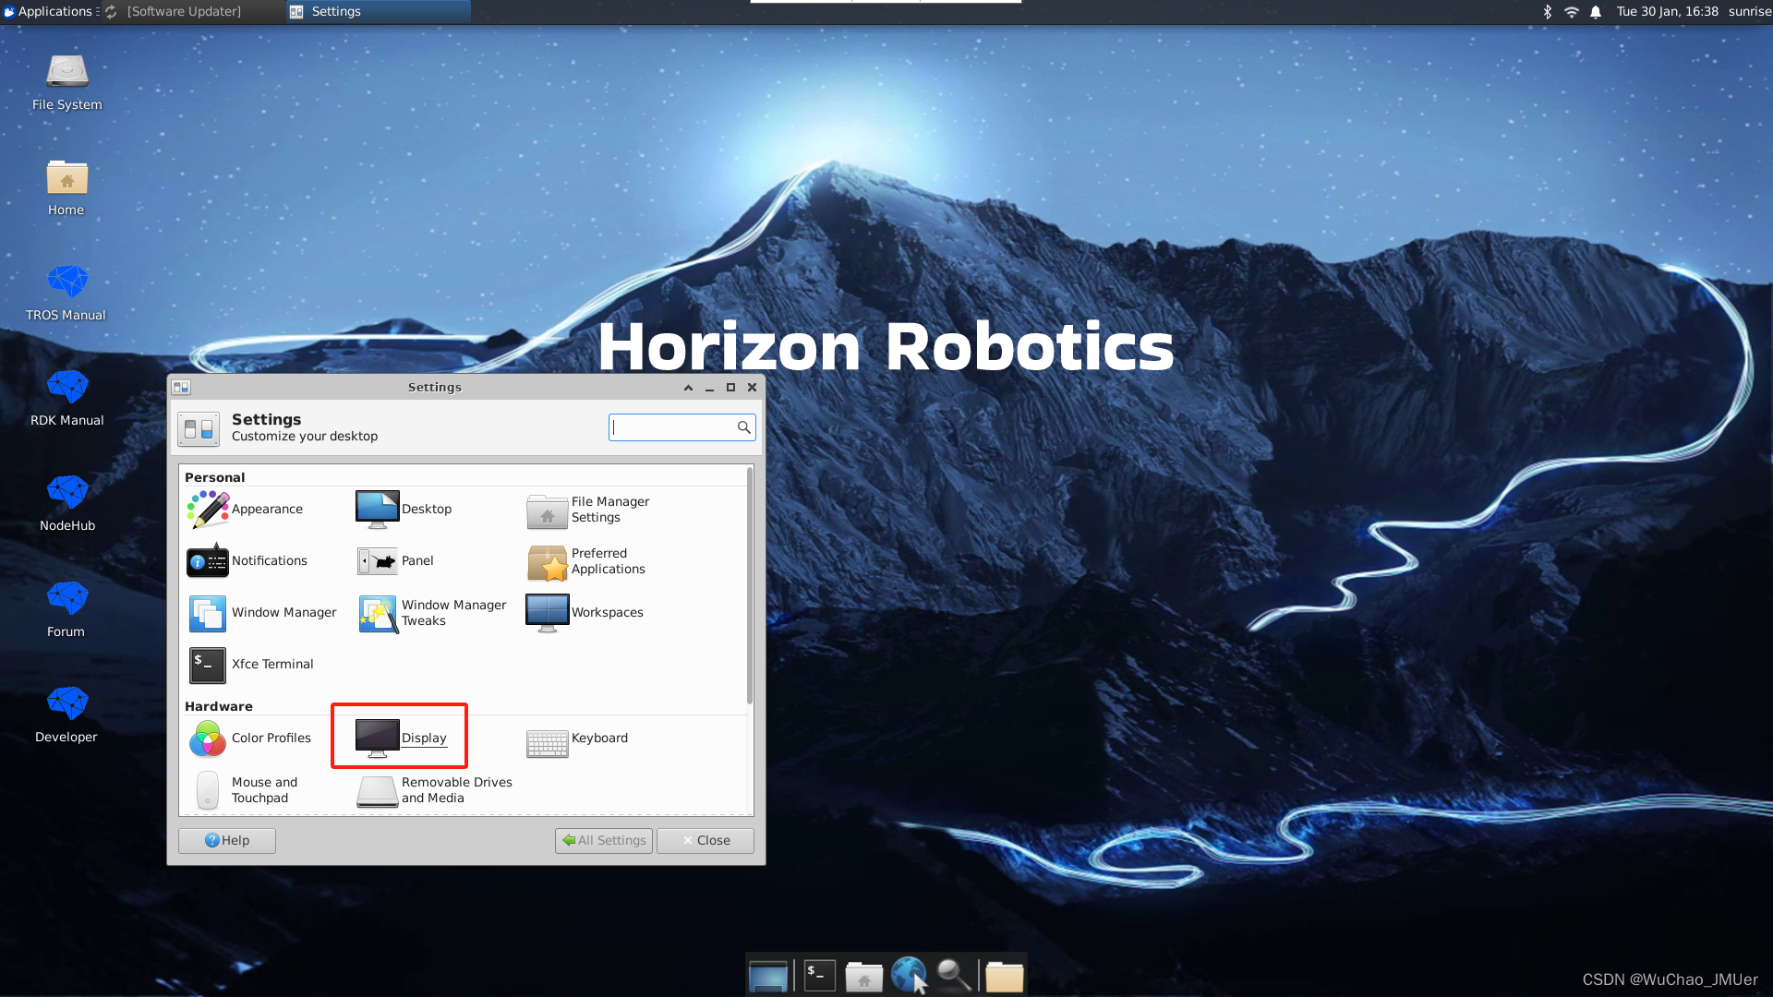Image resolution: width=1773 pixels, height=997 pixels.
Task: Open the Display settings
Action: coord(401,738)
